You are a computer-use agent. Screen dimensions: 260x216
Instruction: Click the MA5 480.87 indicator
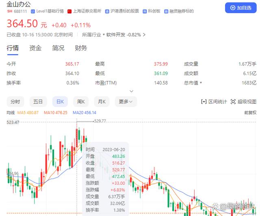pyautogui.click(x=28, y=113)
